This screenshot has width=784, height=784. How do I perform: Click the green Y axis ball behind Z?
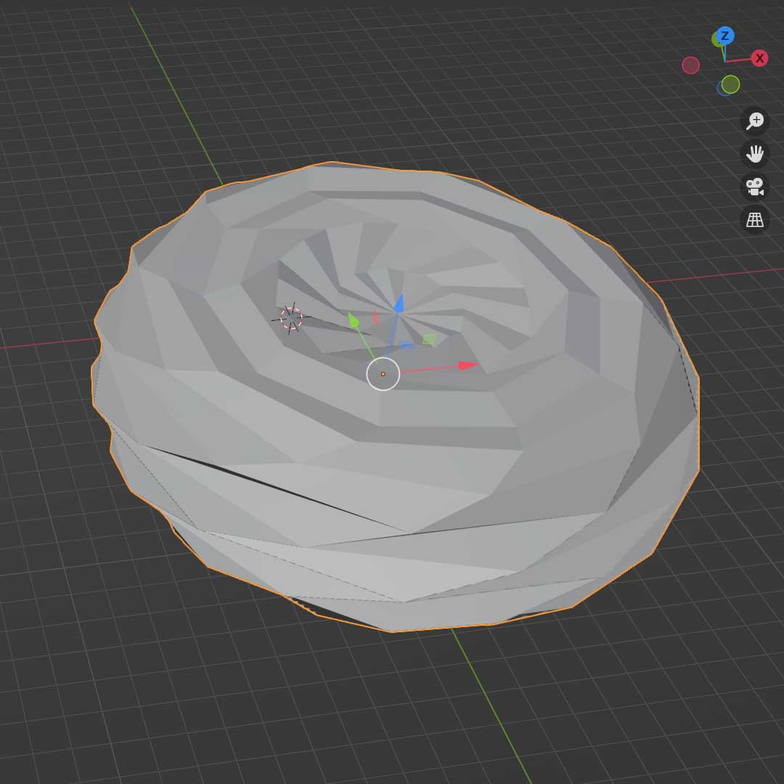[717, 39]
